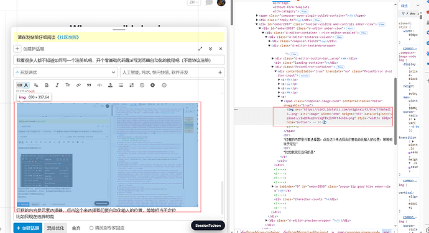
Task: Upload a file with the upload icon
Action: 110,85
